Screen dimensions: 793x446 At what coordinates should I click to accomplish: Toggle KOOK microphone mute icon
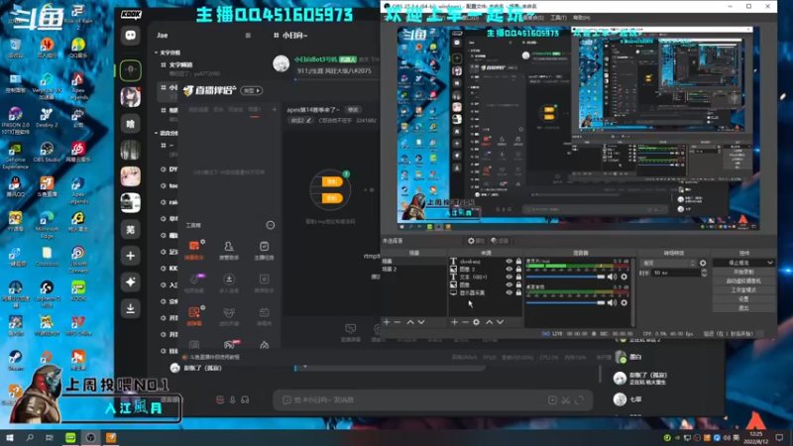coord(233,400)
